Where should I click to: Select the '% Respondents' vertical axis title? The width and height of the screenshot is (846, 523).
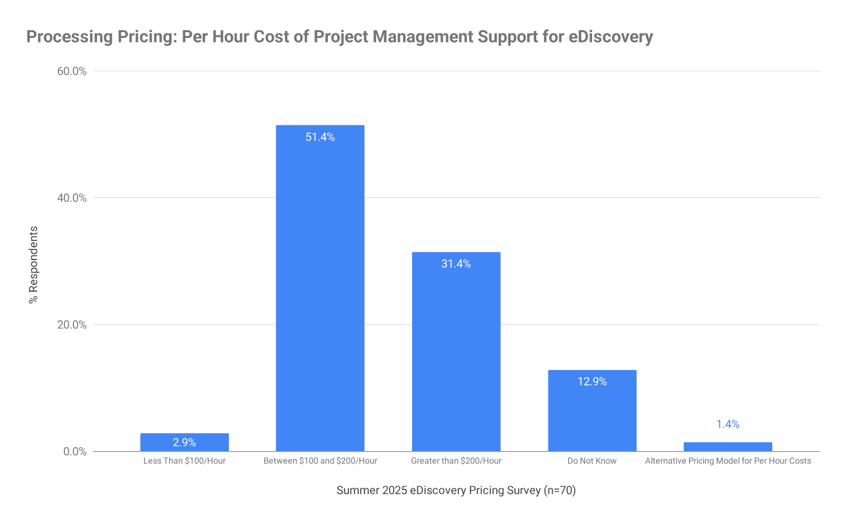point(33,265)
